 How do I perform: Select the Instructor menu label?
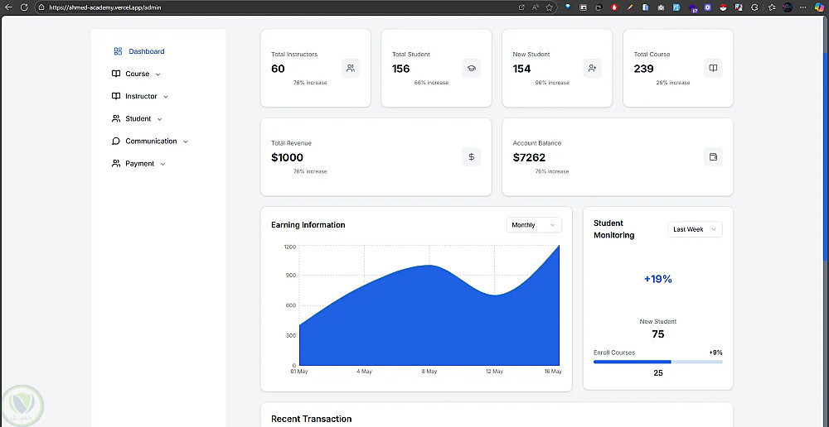[141, 96]
